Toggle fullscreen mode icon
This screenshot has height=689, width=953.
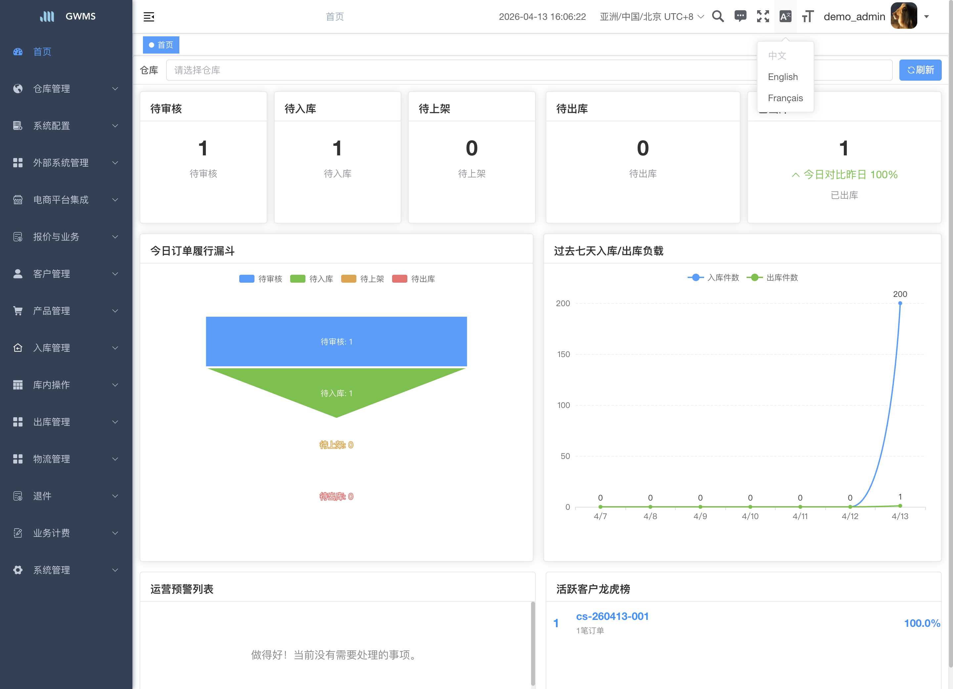pyautogui.click(x=763, y=17)
